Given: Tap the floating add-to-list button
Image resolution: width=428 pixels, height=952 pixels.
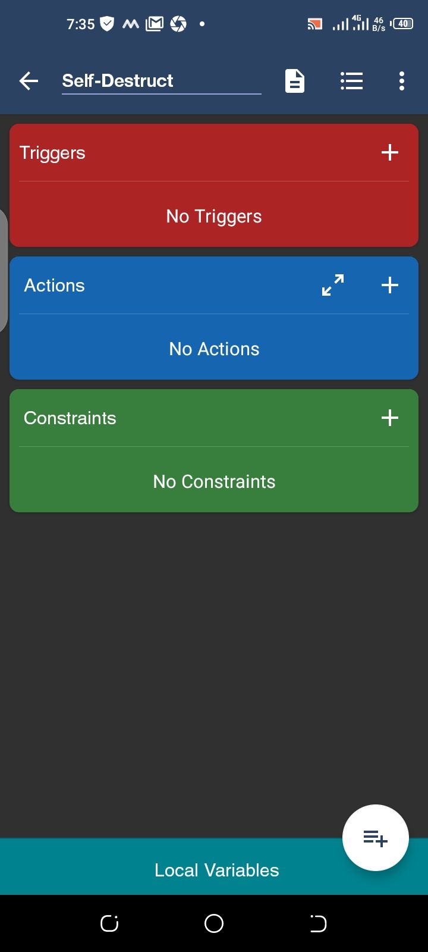Looking at the screenshot, I should coord(375,838).
